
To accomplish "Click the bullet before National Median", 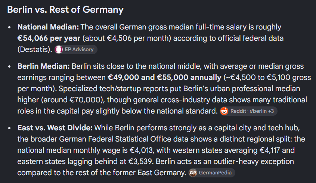I will (x=9, y=27).
